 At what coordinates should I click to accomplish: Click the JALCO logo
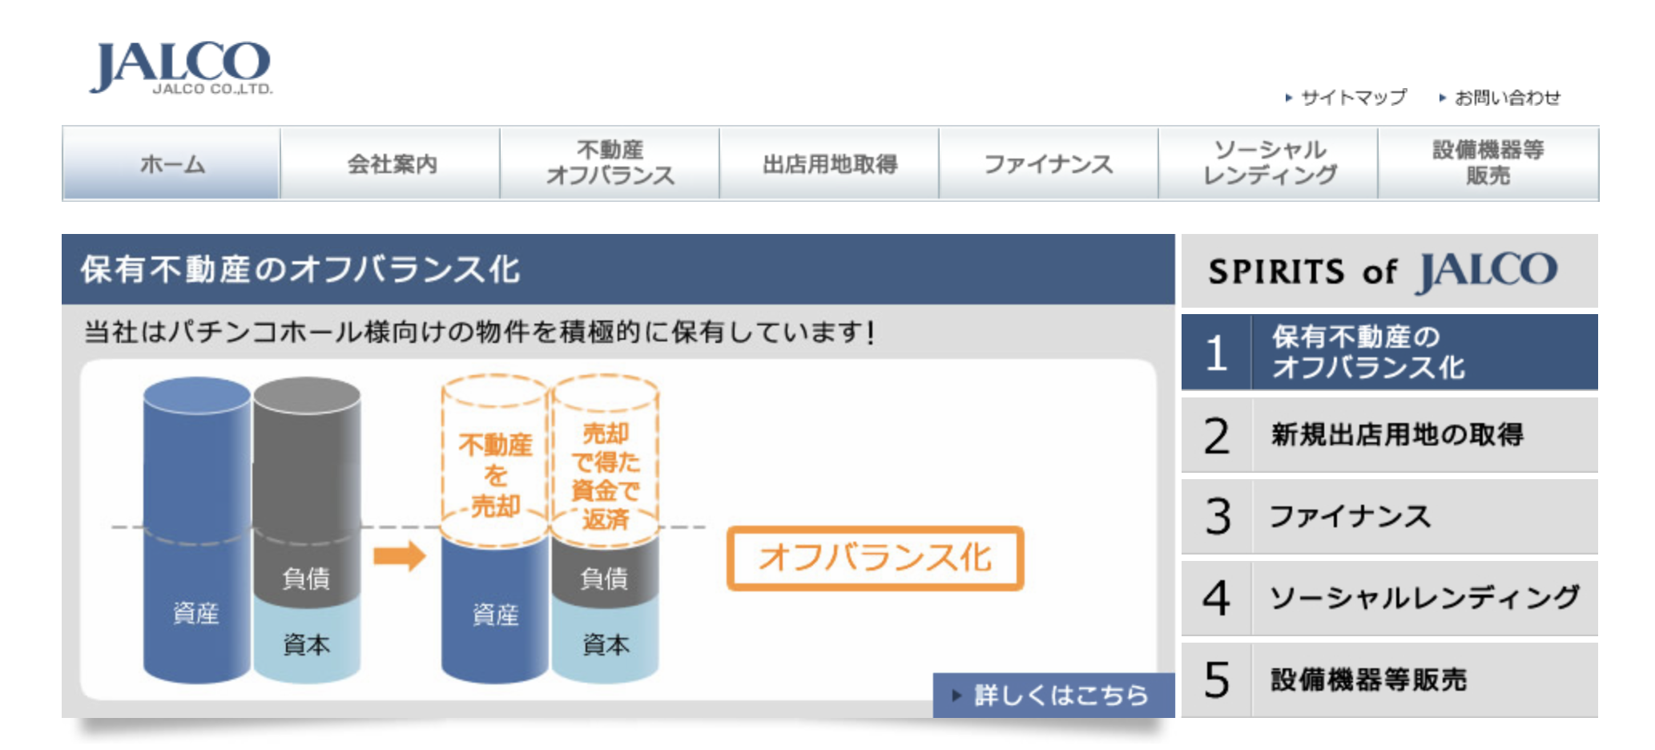(x=182, y=68)
